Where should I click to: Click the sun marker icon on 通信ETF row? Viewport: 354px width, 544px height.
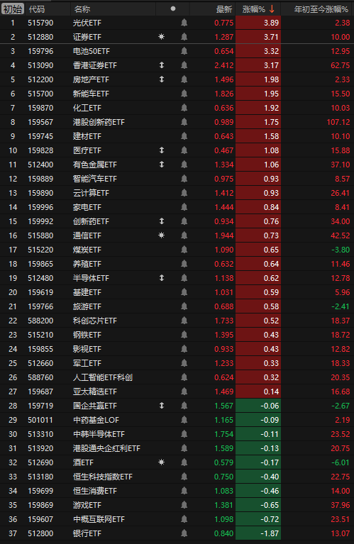click(x=161, y=235)
